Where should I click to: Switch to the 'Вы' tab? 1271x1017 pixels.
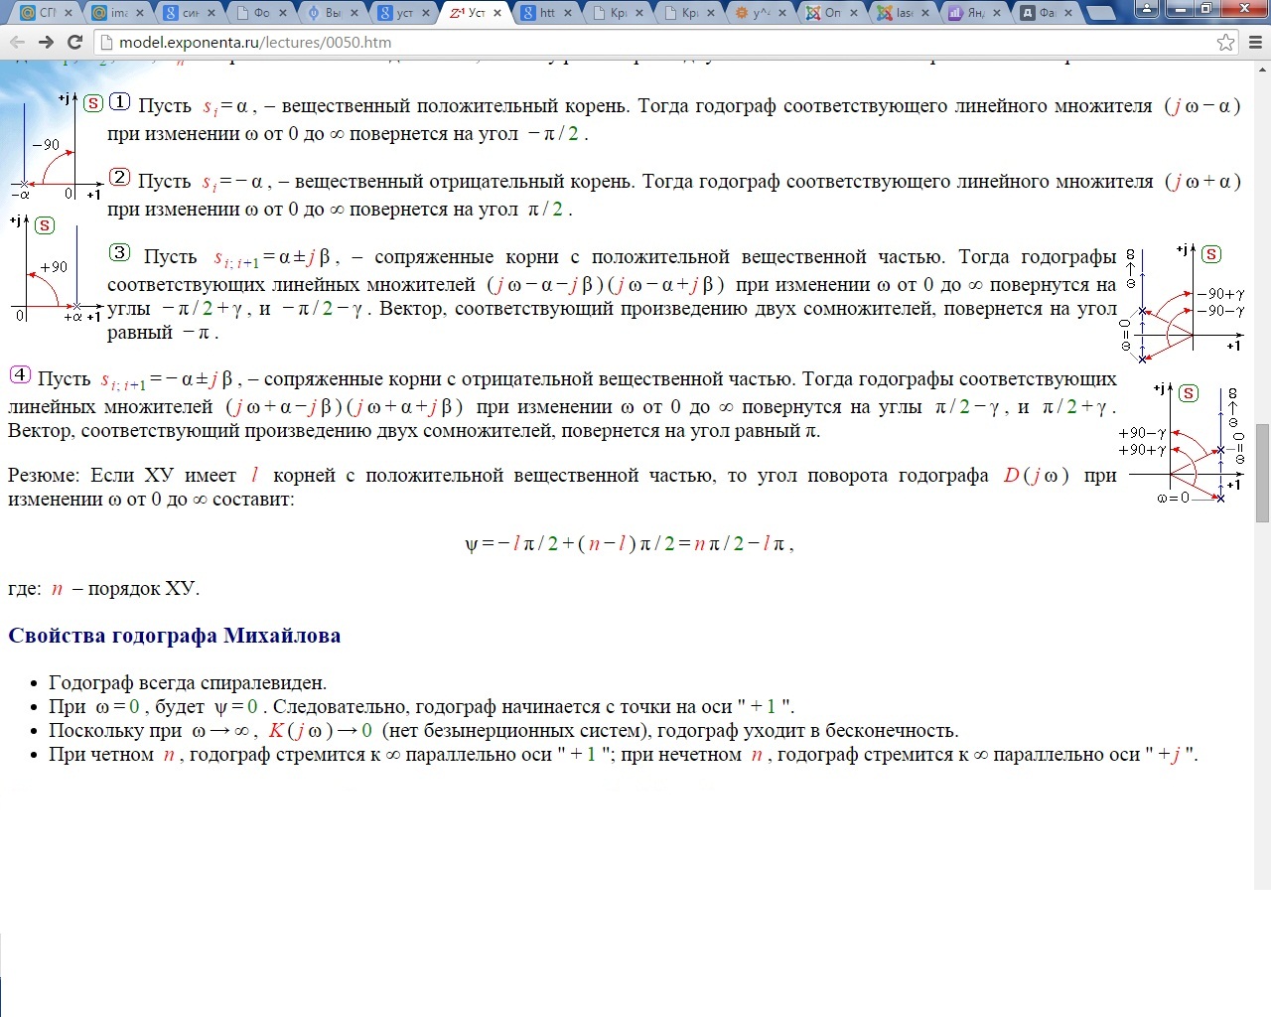pos(332,13)
